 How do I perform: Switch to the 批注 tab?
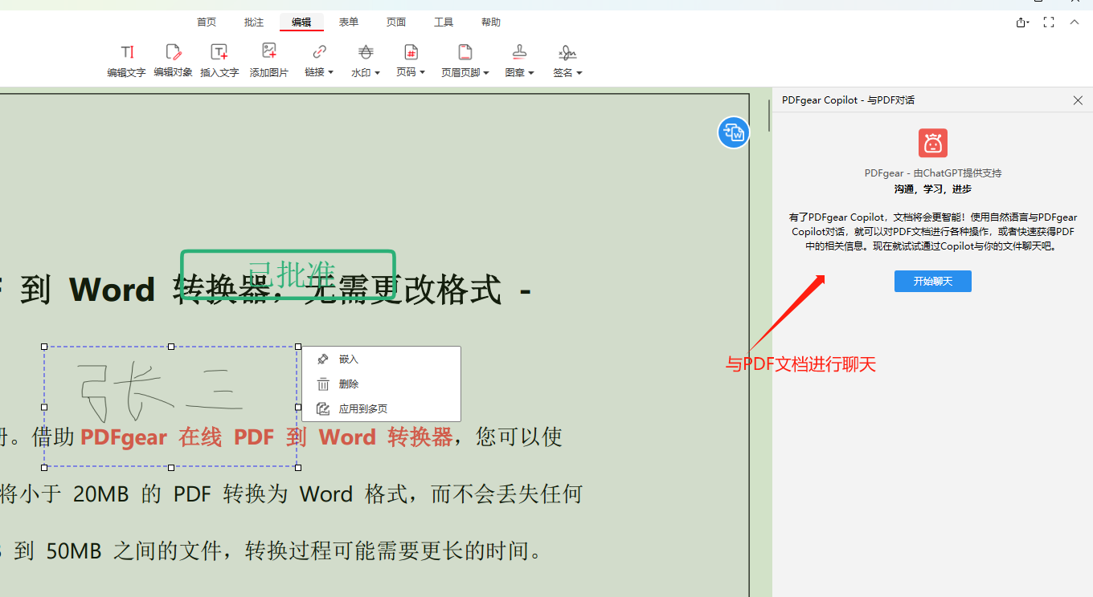[x=254, y=22]
